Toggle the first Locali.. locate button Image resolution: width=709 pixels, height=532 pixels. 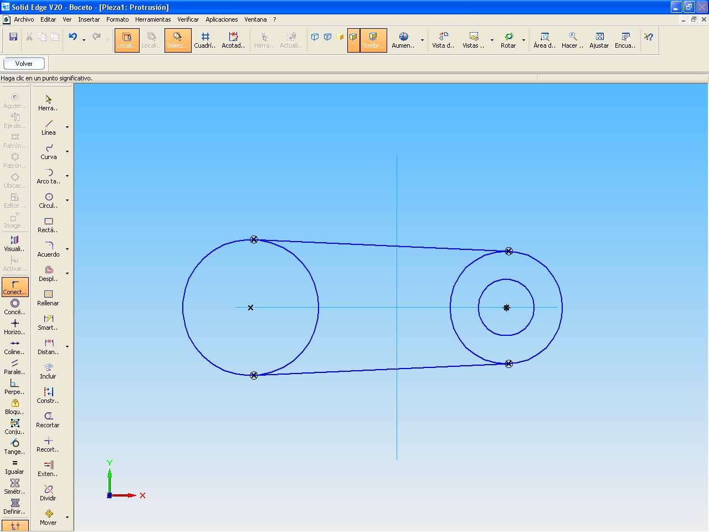[x=127, y=40]
